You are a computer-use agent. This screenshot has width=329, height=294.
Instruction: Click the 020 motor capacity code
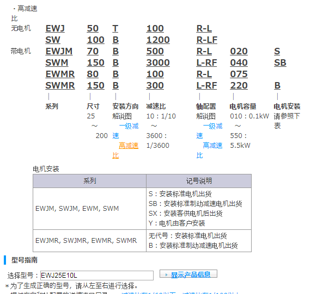pyautogui.click(x=239, y=51)
